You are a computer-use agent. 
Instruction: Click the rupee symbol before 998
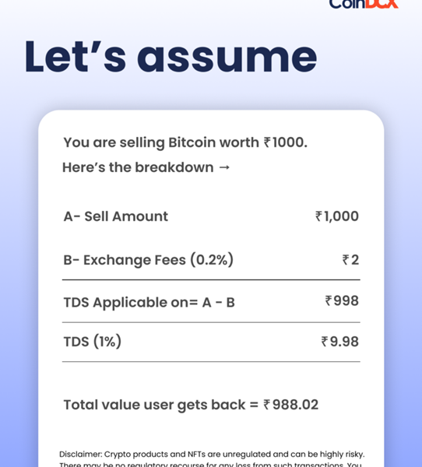click(x=329, y=300)
